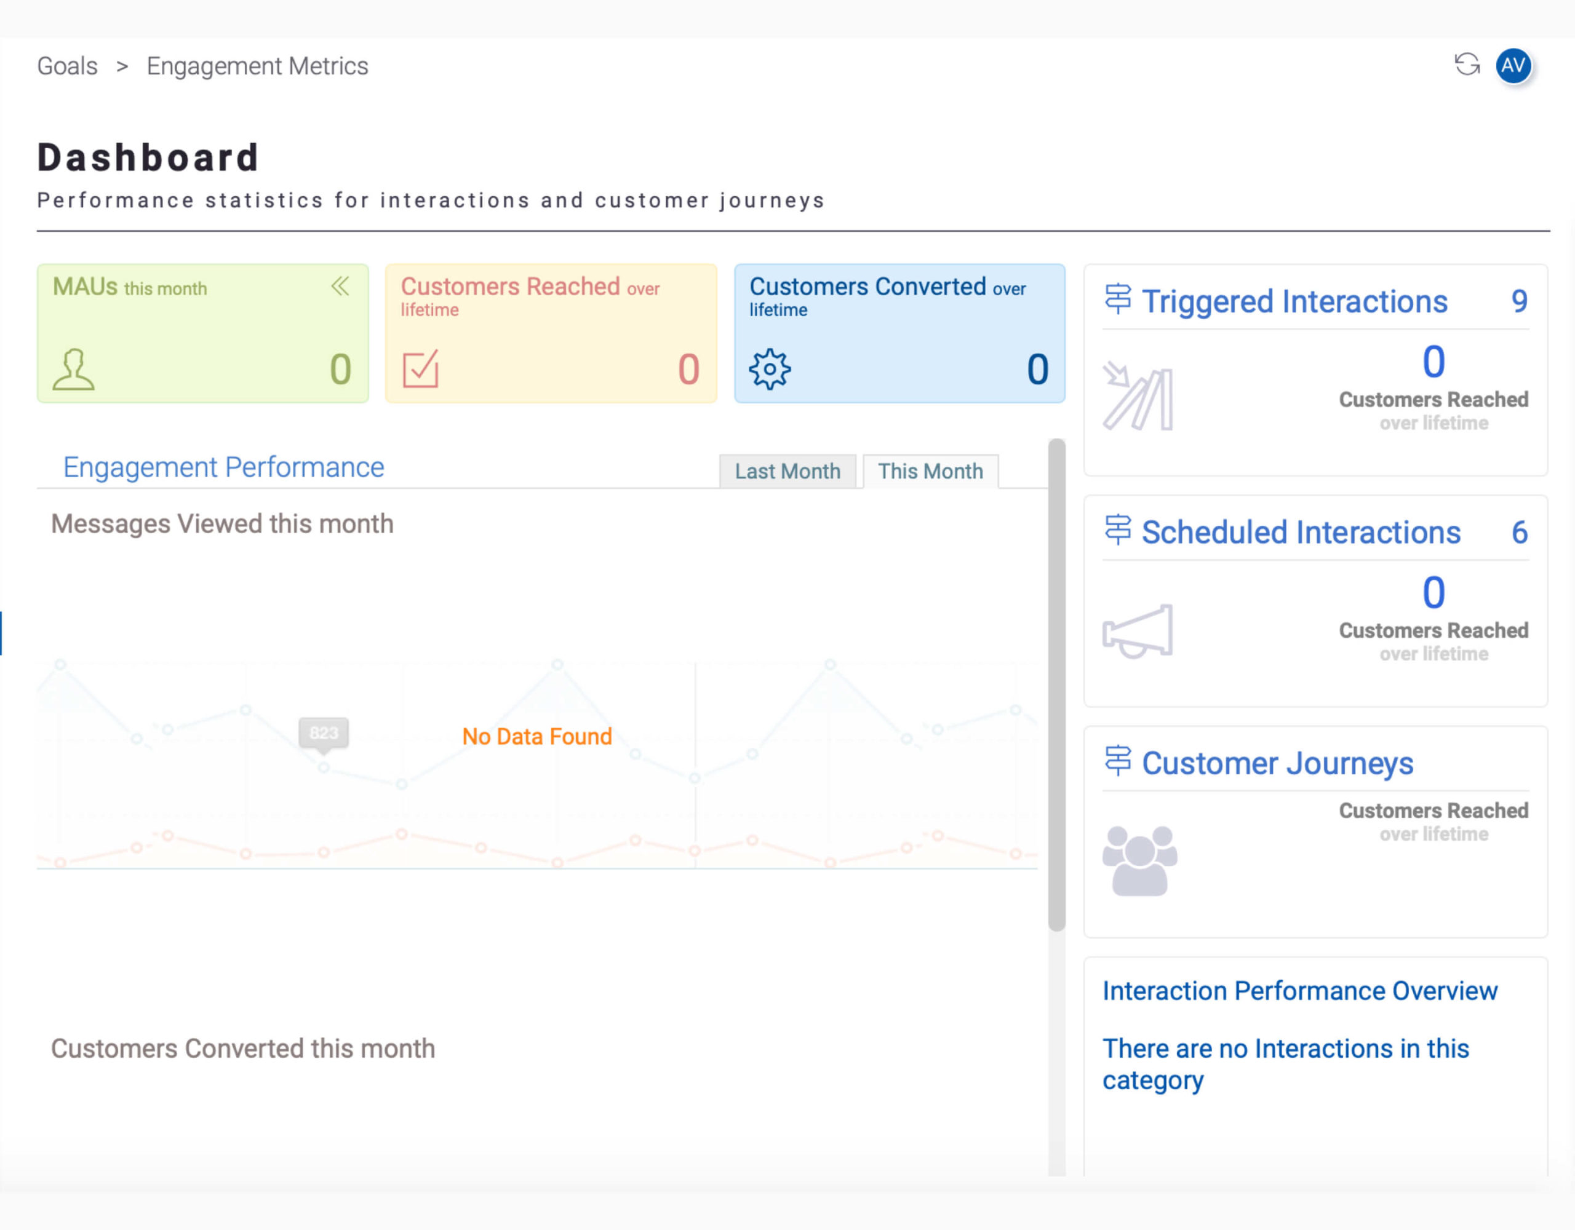This screenshot has width=1575, height=1230.
Task: Click the MAUs this month card value
Action: (340, 369)
